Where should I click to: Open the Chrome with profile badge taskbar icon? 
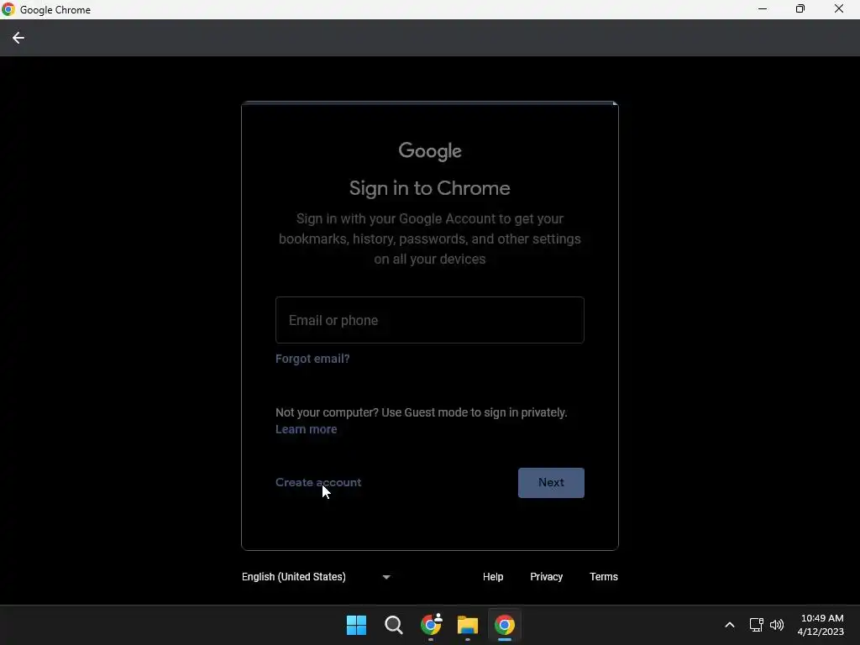[431, 624]
